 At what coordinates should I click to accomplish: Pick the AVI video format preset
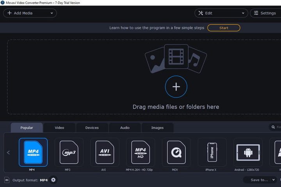[105, 152]
